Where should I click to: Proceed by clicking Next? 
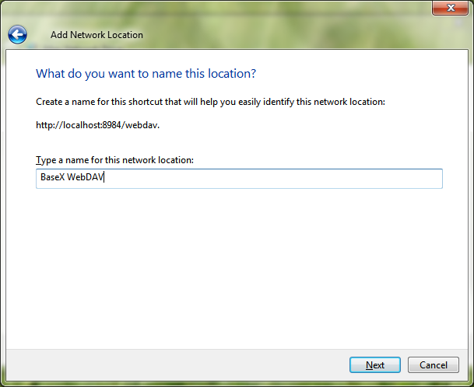coord(375,364)
